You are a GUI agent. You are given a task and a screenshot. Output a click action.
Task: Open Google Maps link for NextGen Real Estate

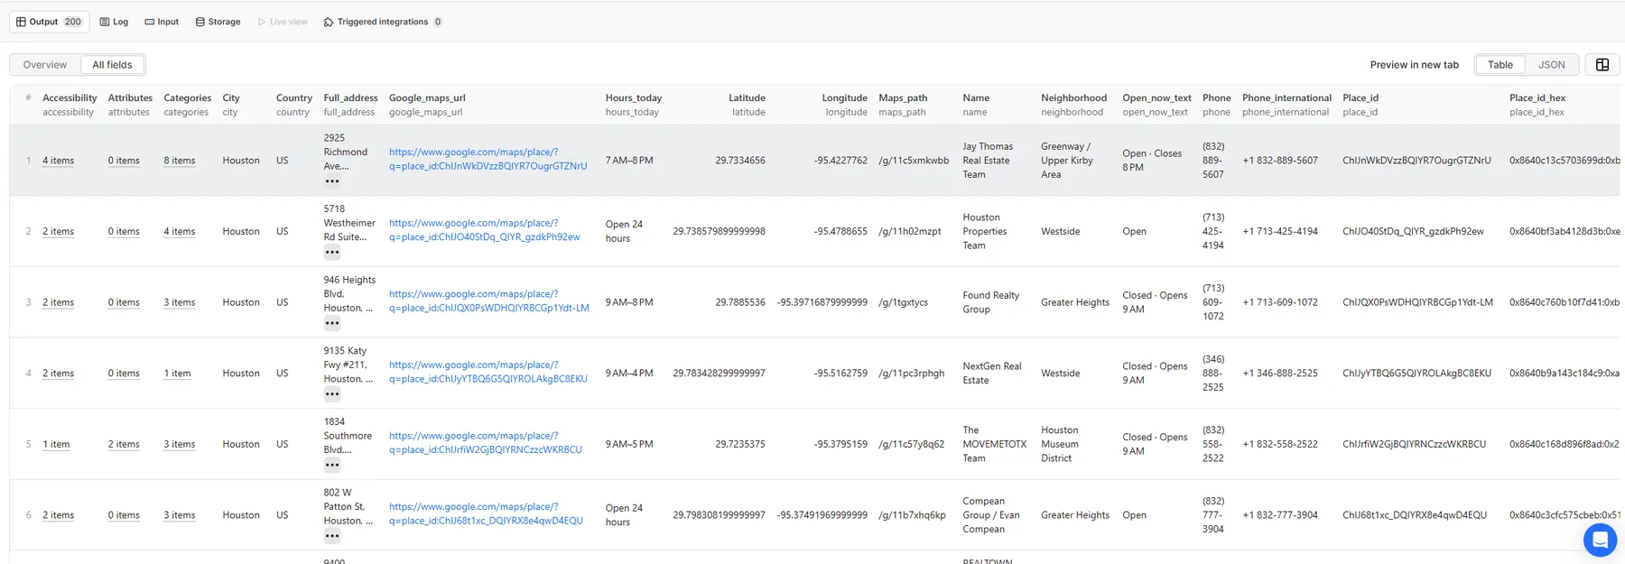click(x=487, y=372)
